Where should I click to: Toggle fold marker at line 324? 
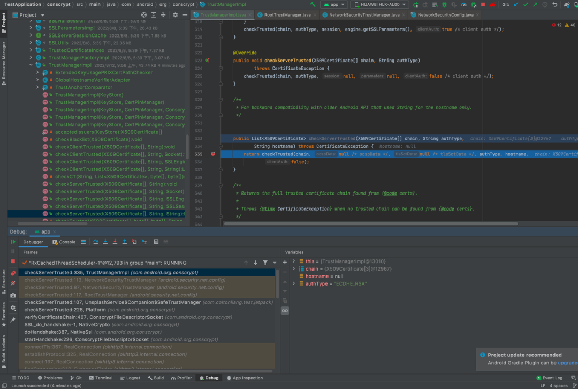[220, 68]
